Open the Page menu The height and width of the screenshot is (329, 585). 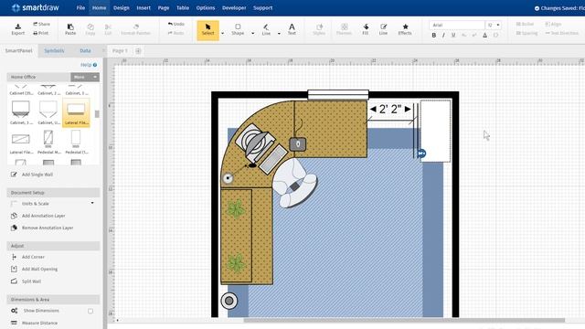pos(164,8)
